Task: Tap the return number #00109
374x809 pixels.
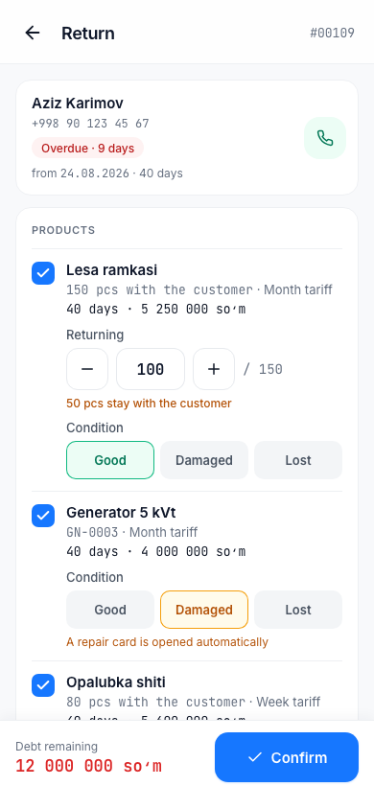Action: [x=332, y=33]
